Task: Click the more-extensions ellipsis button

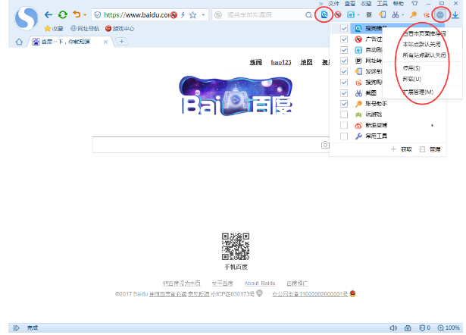Action: click(x=440, y=14)
